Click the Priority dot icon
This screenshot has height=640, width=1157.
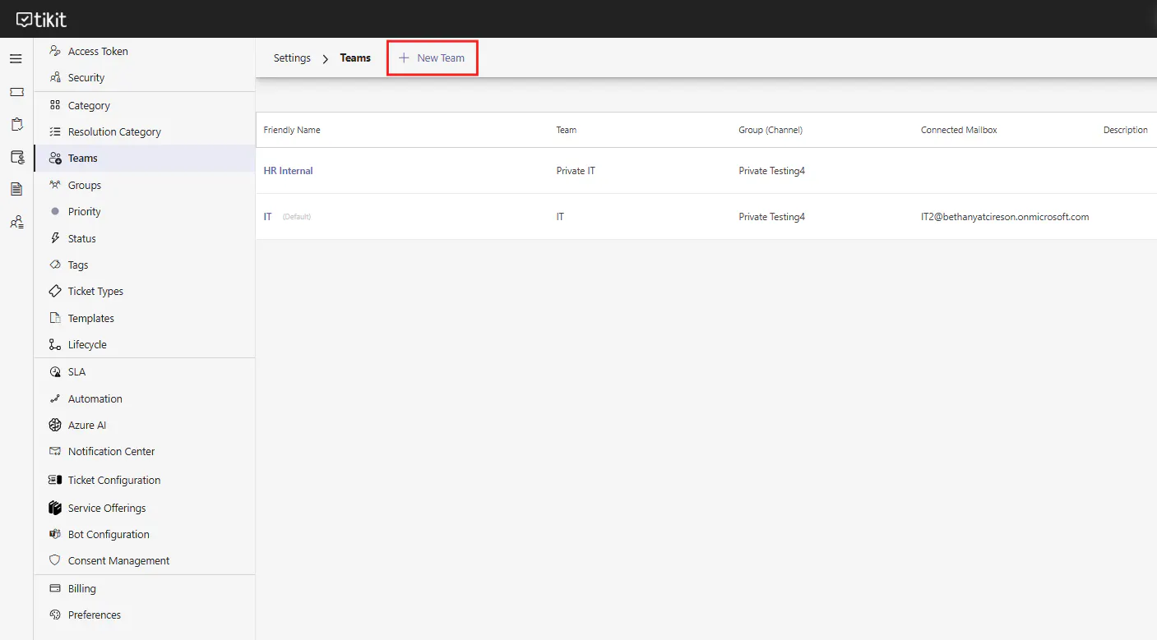click(x=55, y=211)
